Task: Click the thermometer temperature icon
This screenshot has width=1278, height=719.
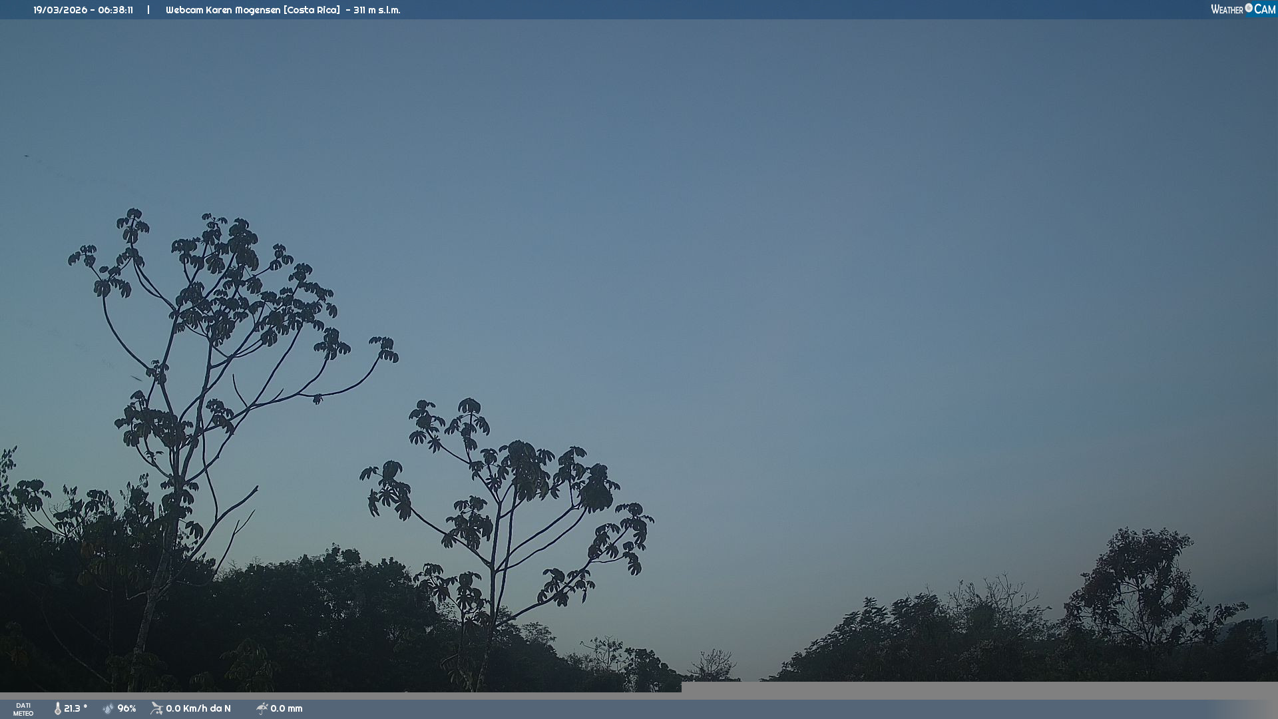Action: (x=58, y=708)
